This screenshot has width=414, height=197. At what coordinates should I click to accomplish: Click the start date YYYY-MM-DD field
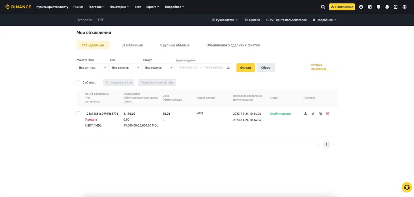(188, 68)
